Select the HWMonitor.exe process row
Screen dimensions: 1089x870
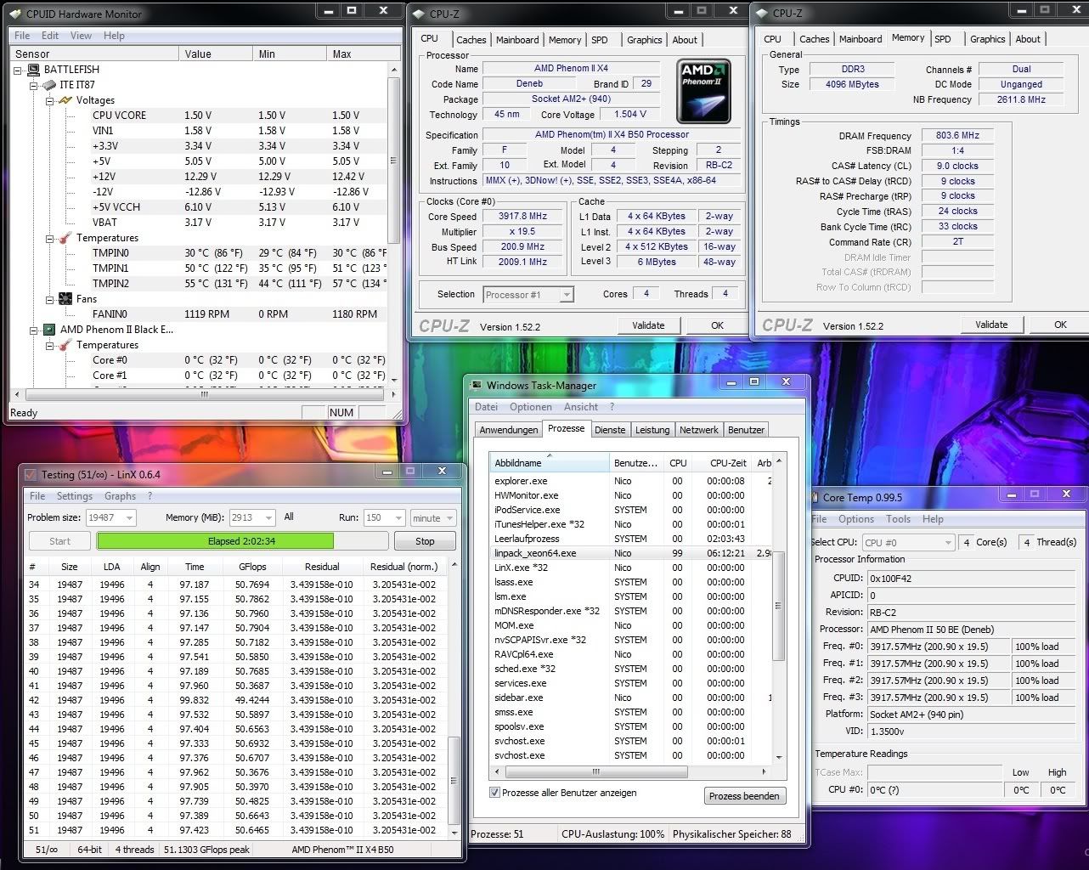point(631,495)
